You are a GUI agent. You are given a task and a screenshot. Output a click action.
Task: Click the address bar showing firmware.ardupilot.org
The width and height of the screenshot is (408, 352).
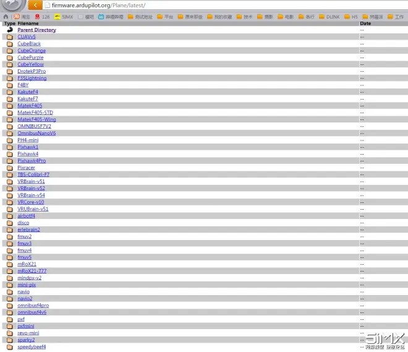(224, 5)
